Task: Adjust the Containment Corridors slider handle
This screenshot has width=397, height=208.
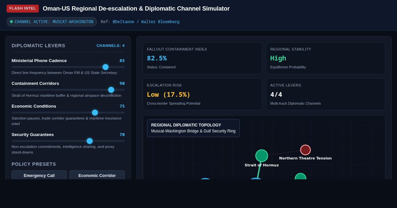Action: 111,90
